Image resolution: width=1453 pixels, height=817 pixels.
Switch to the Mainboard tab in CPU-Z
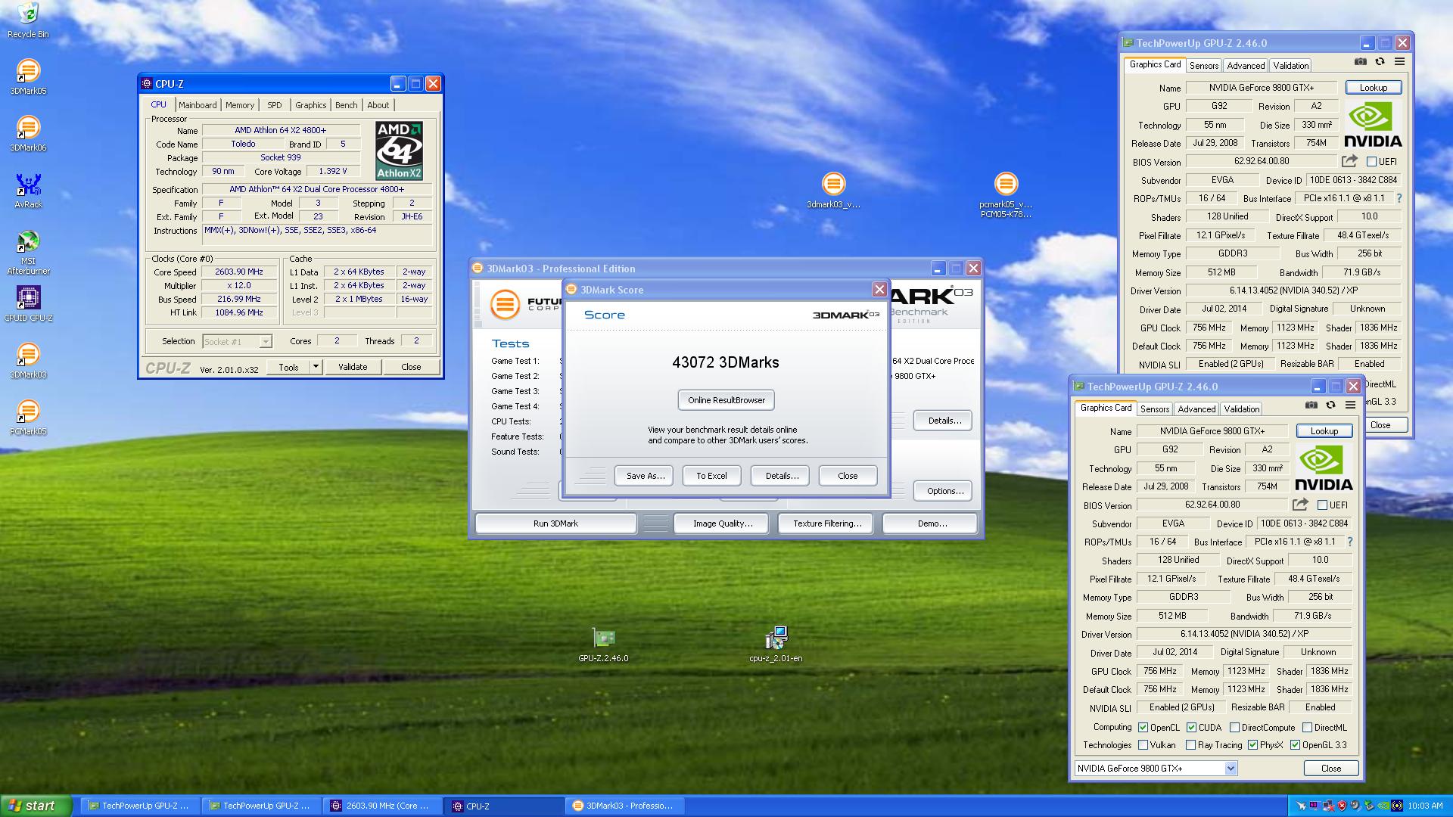(x=198, y=105)
